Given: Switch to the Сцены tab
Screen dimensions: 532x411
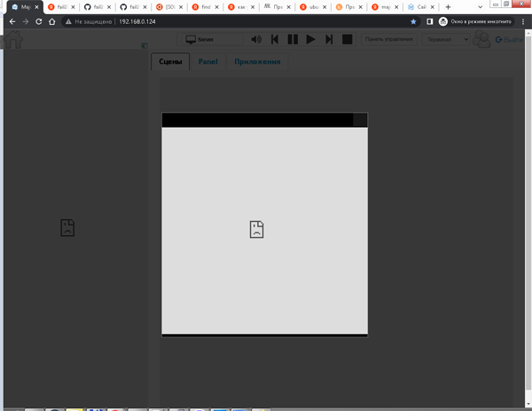Looking at the screenshot, I should coord(170,62).
